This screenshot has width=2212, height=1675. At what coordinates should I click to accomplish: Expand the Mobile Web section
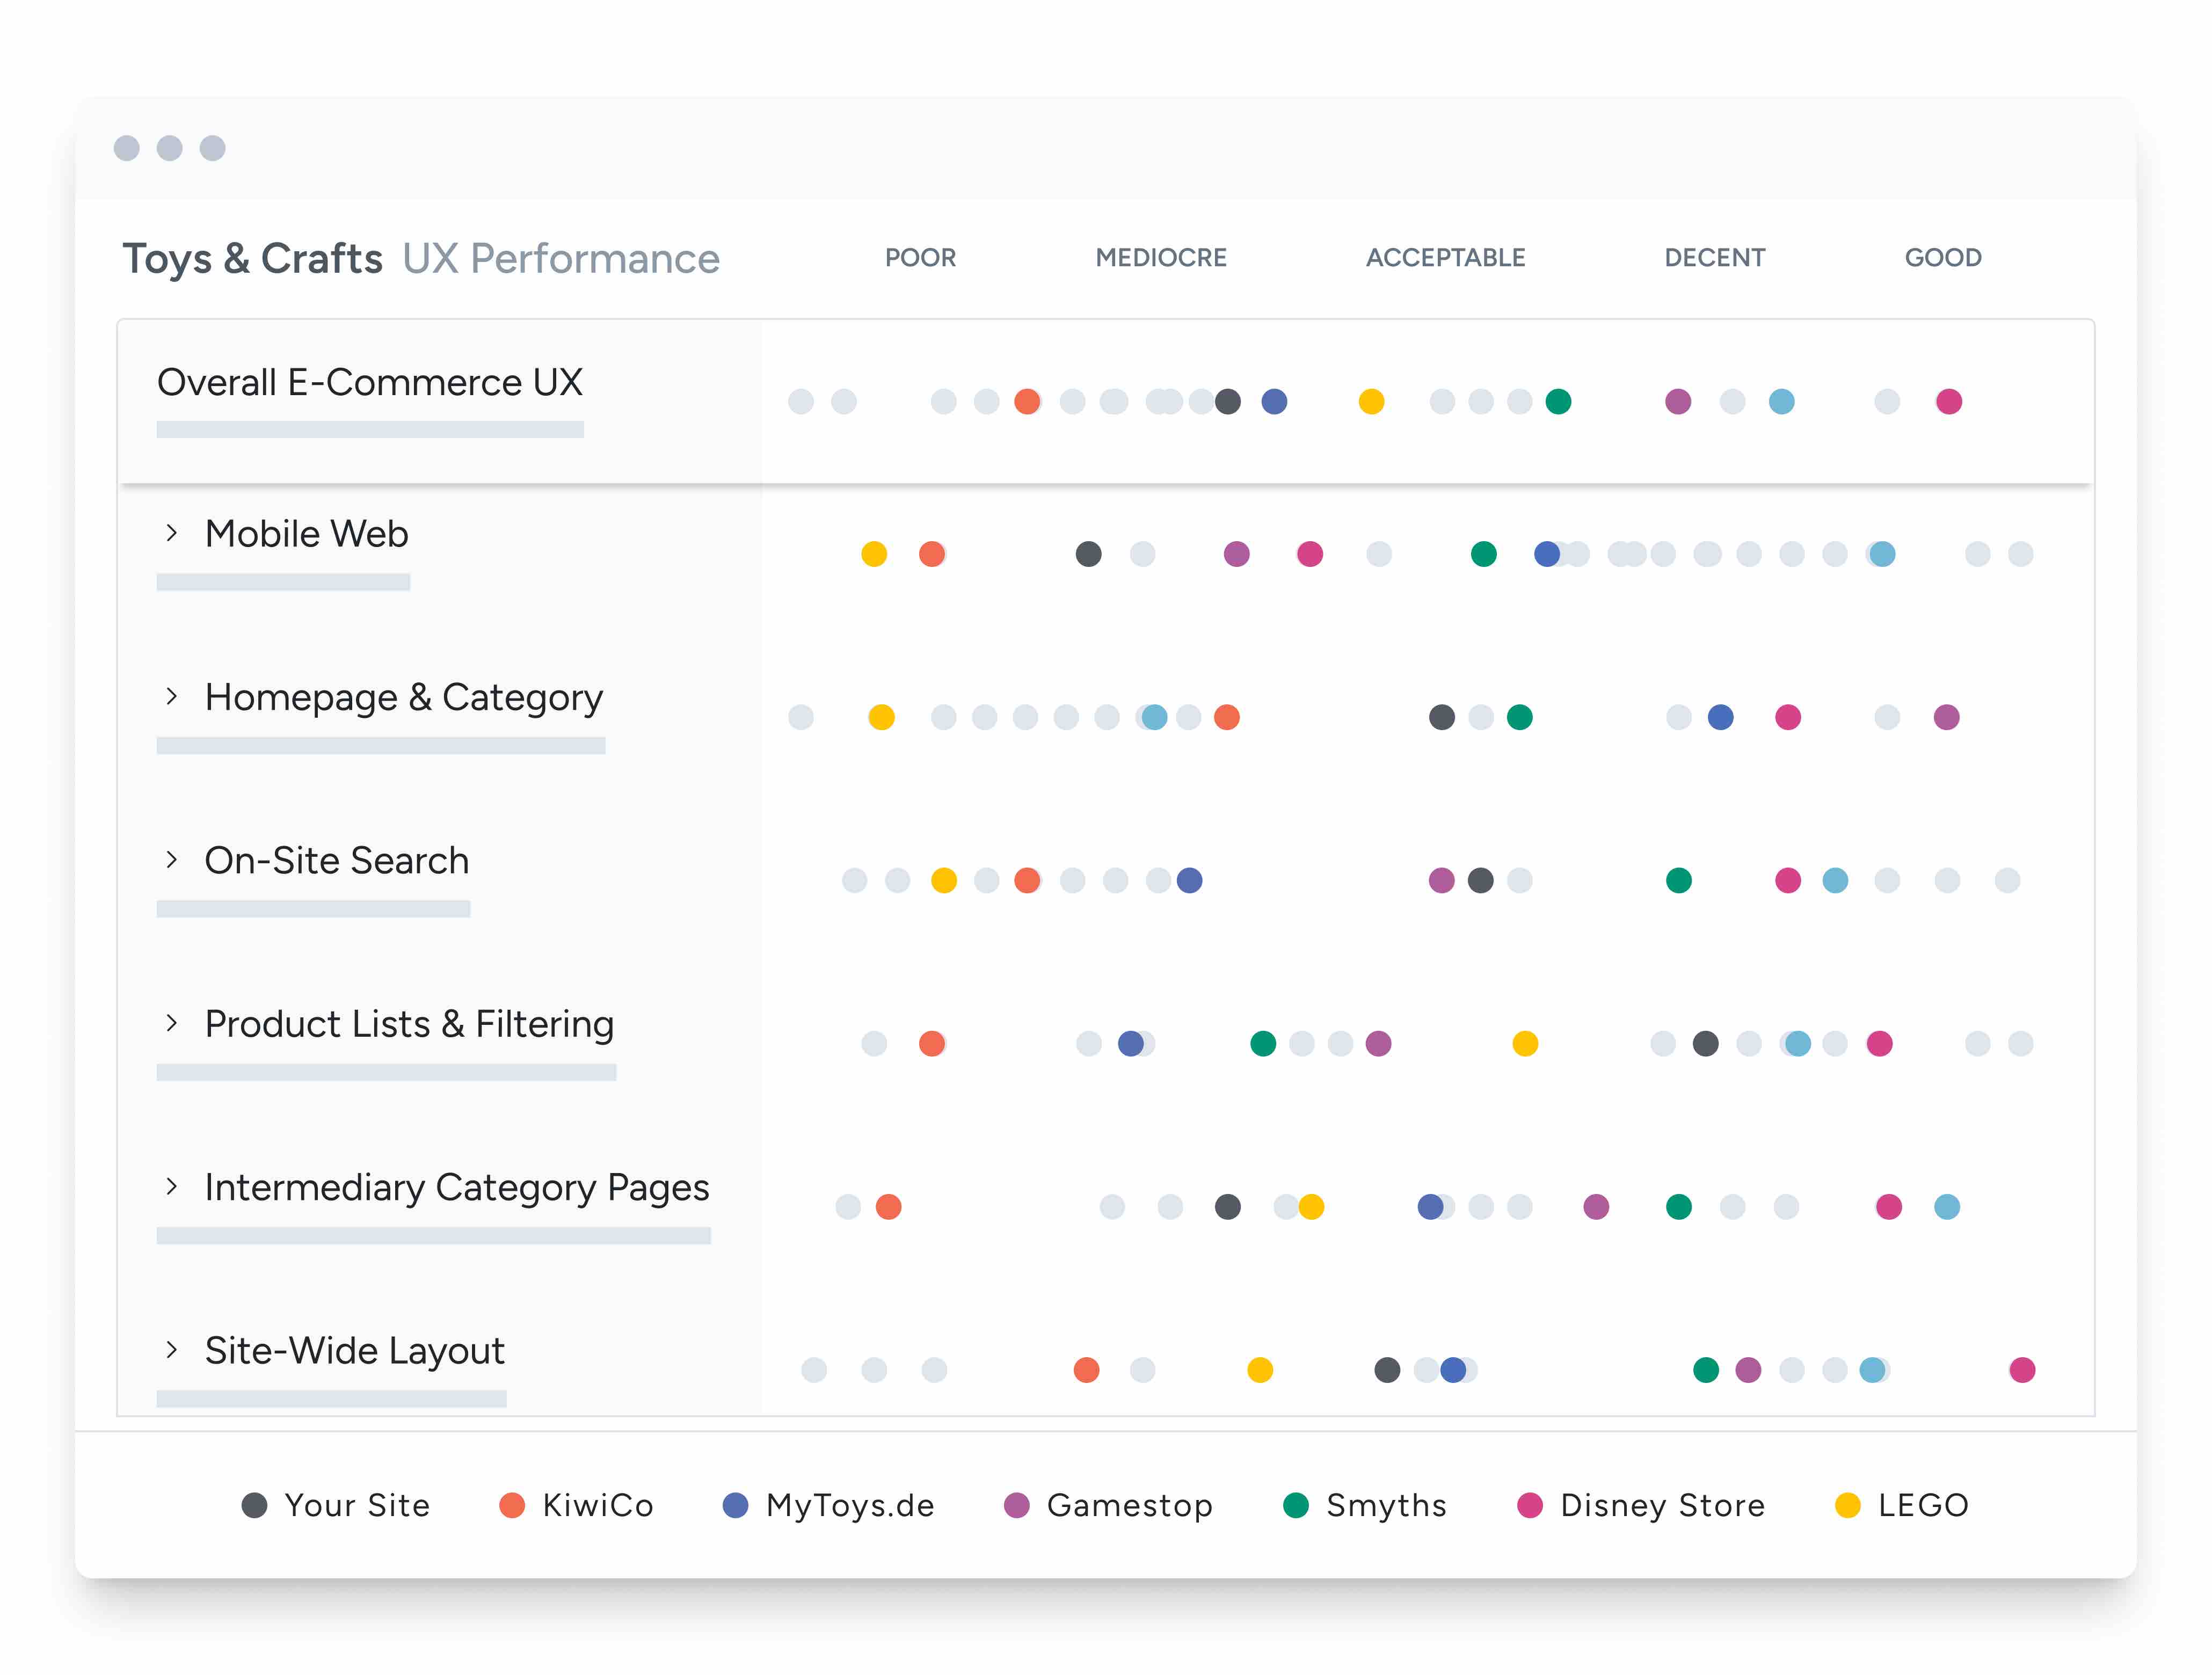click(172, 534)
